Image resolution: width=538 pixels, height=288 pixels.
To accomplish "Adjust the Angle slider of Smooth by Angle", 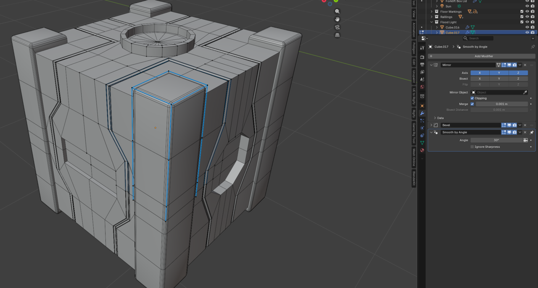I will pos(496,140).
